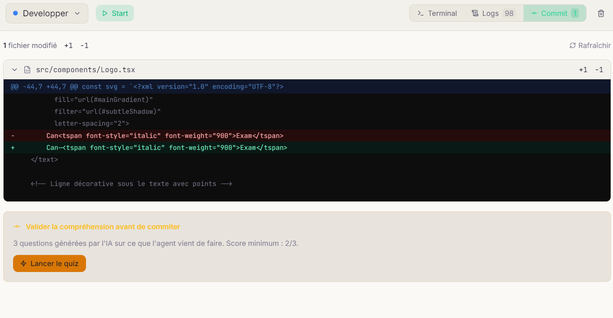The height and width of the screenshot is (318, 613).
Task: Click the terminal prompt icon
Action: pyautogui.click(x=421, y=13)
